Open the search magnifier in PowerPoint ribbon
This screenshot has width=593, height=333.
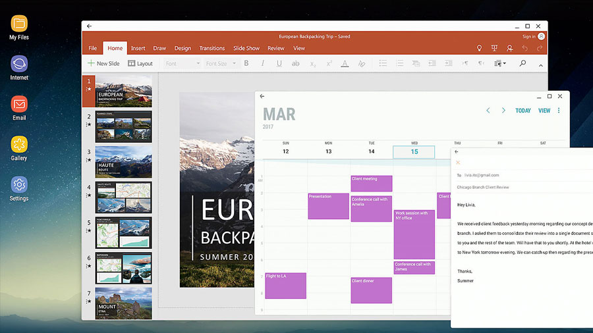pyautogui.click(x=522, y=63)
